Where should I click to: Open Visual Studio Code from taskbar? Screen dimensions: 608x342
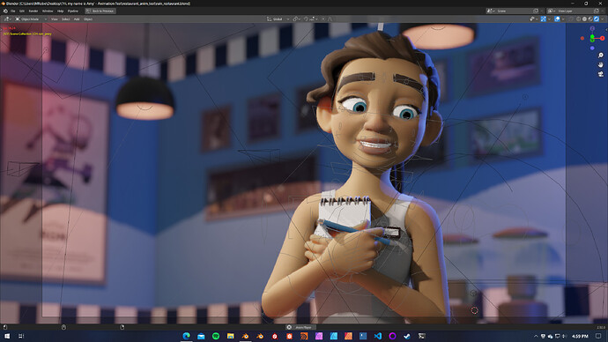378,336
